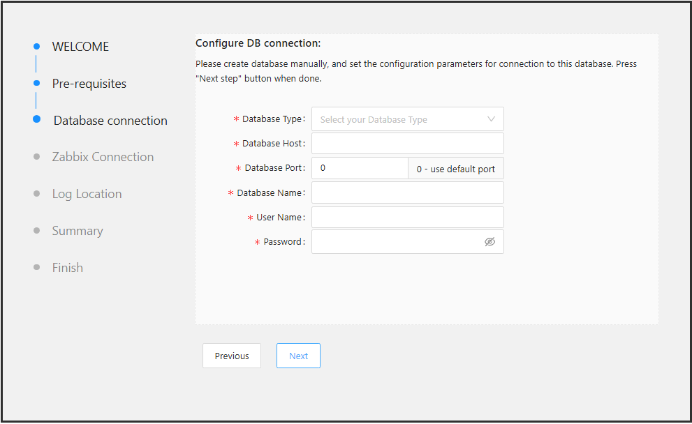Open the Pre-requisites step
Screen dimensions: 692x424
pyautogui.click(x=89, y=84)
